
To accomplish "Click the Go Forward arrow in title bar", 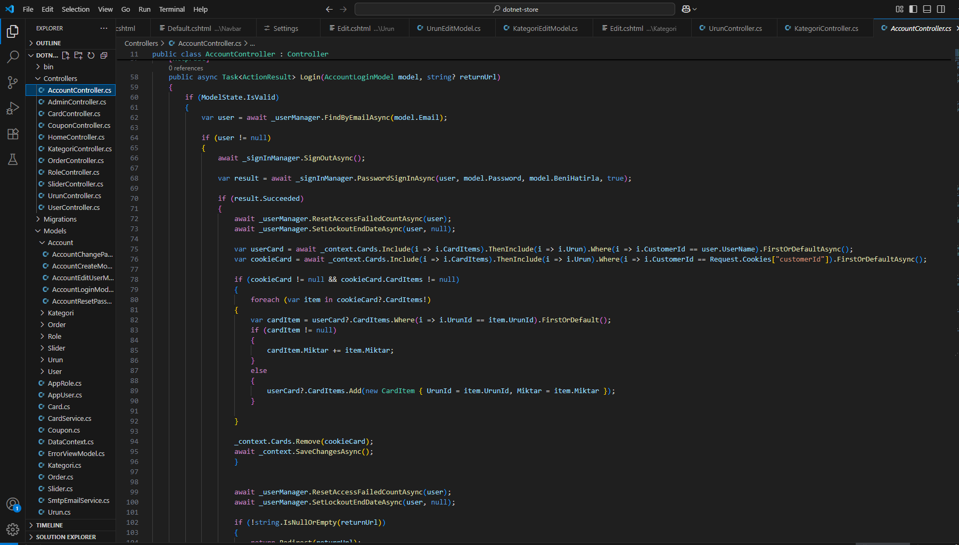I will (343, 9).
